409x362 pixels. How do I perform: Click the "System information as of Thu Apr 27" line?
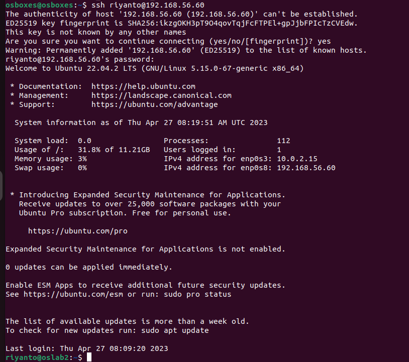point(141,123)
